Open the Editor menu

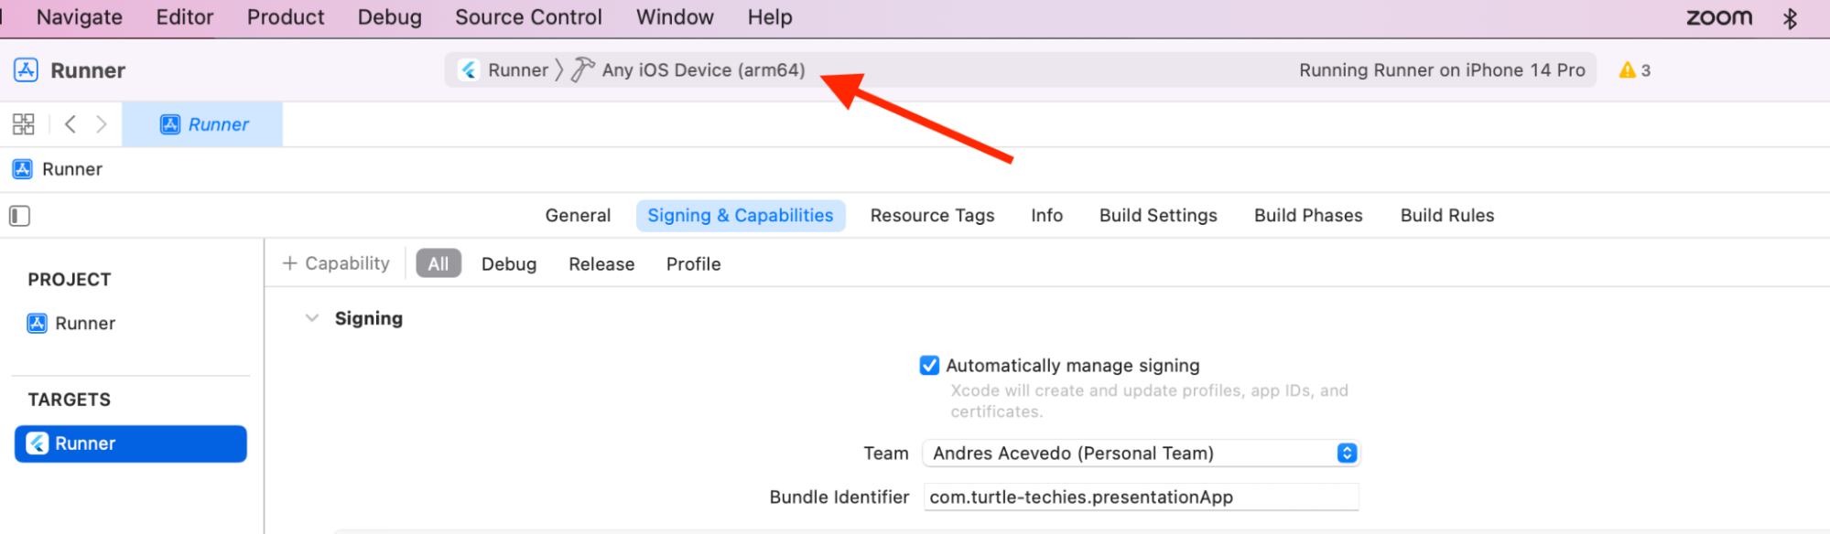pyautogui.click(x=185, y=17)
